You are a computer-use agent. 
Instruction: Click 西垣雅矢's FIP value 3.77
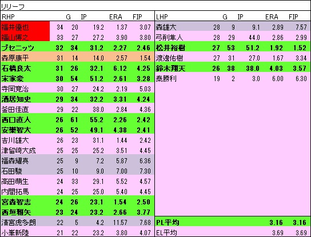pos(143,212)
